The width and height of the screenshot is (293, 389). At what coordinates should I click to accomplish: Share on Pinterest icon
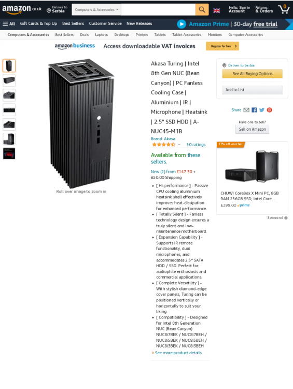coord(270,110)
